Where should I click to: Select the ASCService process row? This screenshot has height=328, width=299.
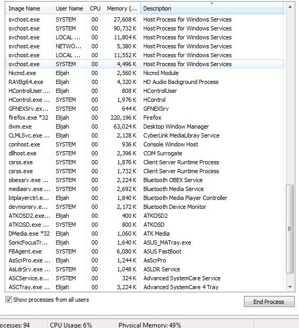point(145,278)
